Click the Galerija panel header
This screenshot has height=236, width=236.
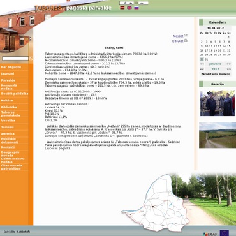coord(218,84)
